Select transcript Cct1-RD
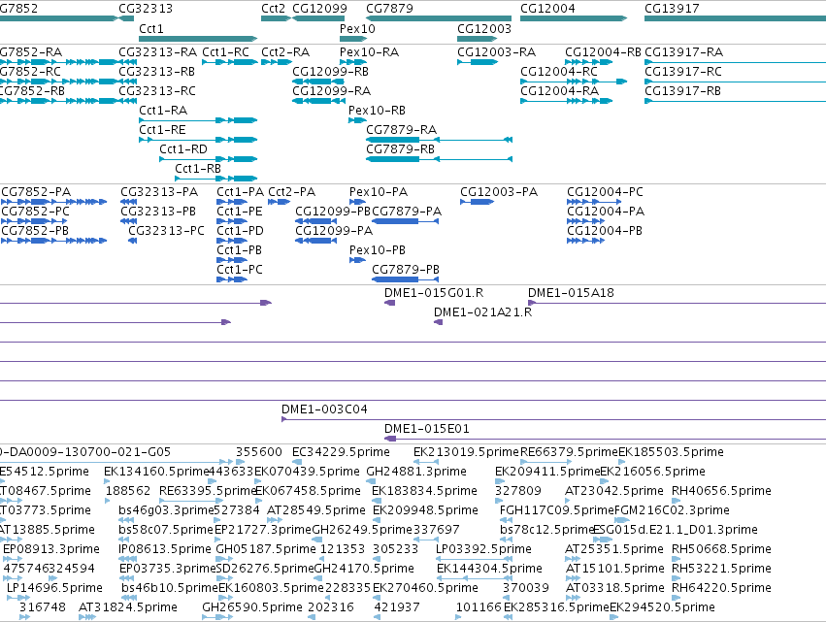Viewport: 826px width, 622px height. click(208, 159)
